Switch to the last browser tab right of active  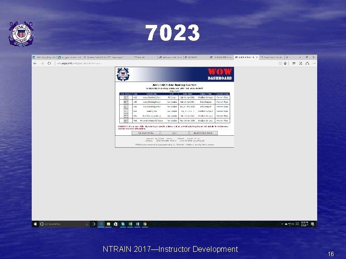click(x=272, y=57)
